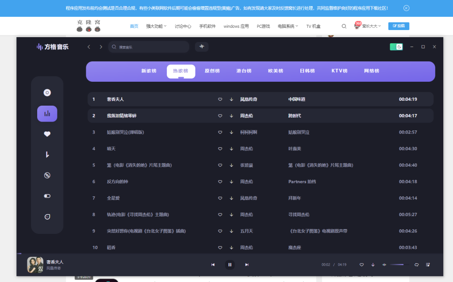
Task: Open 讨论中心 on website
Action: tap(183, 26)
